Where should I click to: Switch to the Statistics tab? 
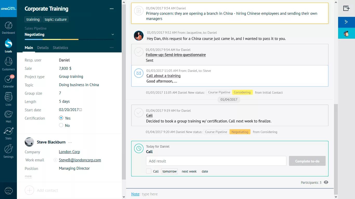[x=60, y=48]
